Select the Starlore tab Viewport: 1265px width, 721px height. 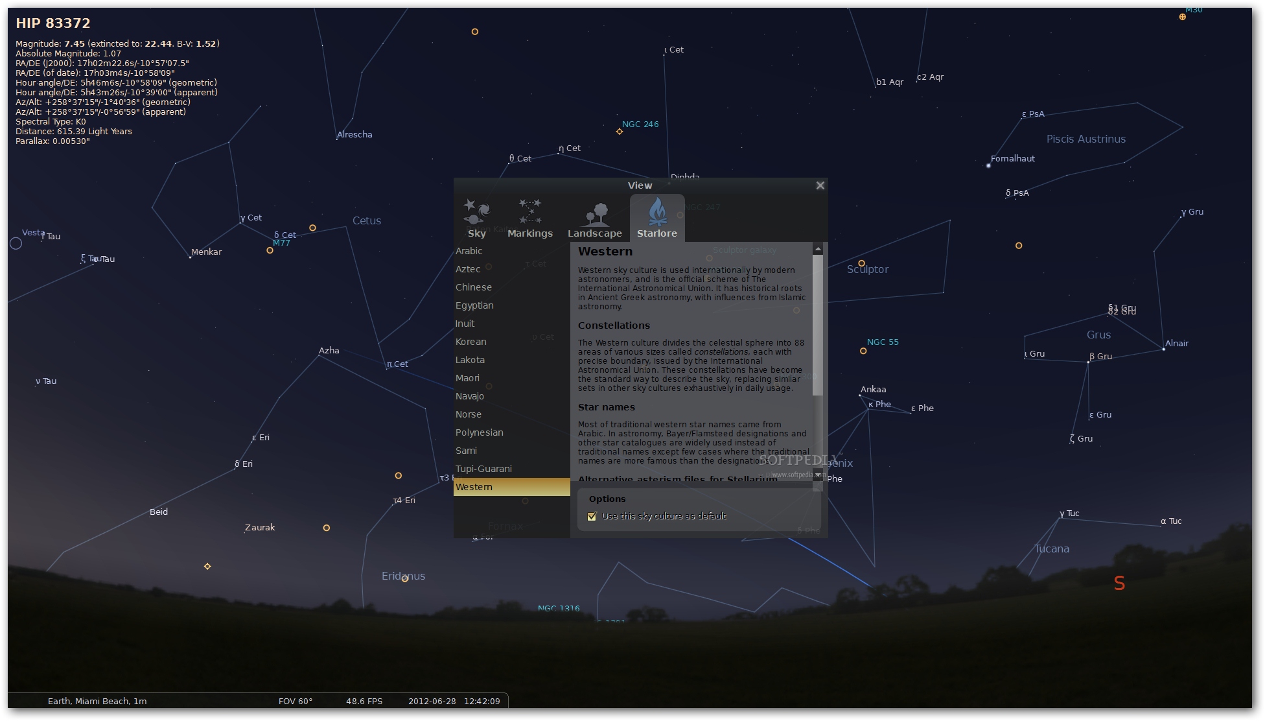[x=656, y=219]
